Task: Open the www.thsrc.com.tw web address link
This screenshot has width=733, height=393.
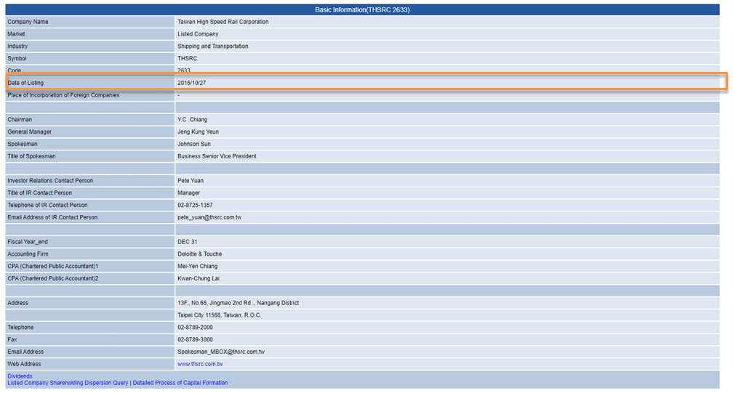Action: [200, 364]
